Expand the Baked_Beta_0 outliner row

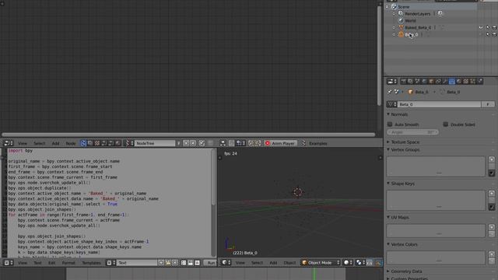[395, 28]
